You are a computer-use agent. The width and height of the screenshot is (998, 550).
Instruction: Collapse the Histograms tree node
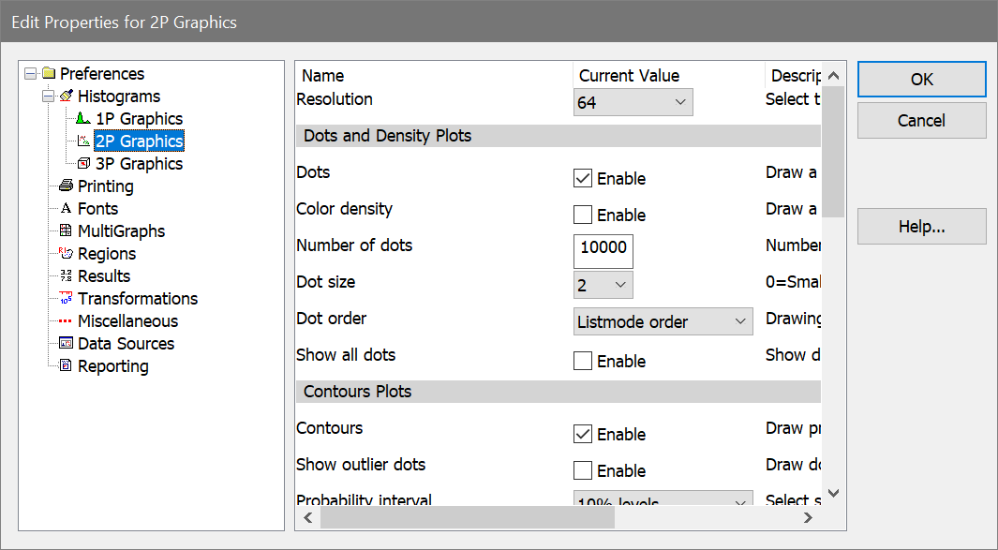click(x=48, y=97)
